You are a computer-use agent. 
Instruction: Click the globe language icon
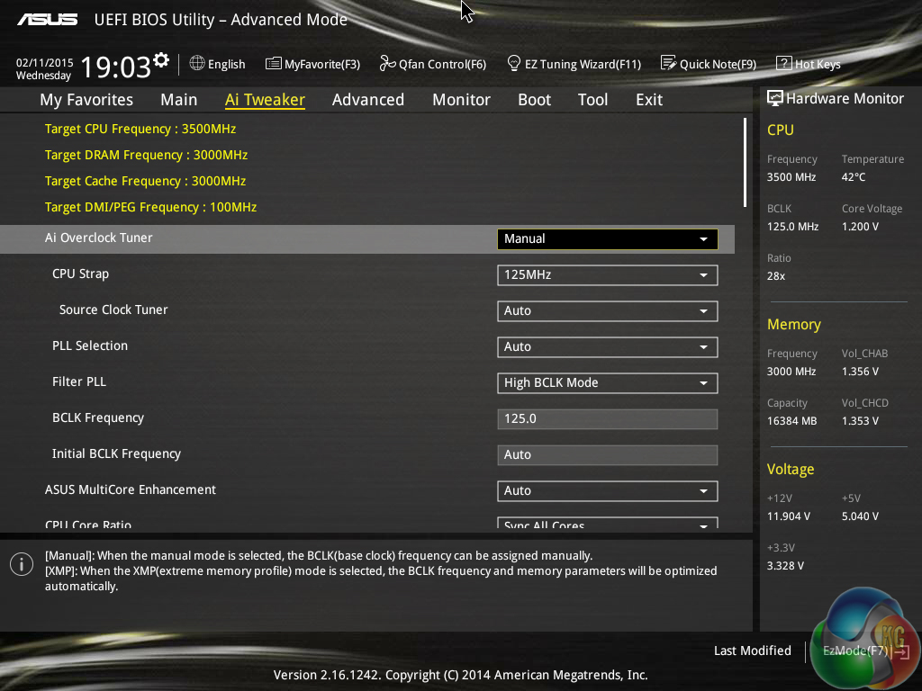point(197,64)
